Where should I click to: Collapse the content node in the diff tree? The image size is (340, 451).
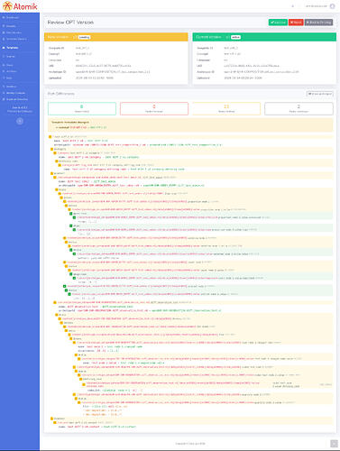pos(51,173)
